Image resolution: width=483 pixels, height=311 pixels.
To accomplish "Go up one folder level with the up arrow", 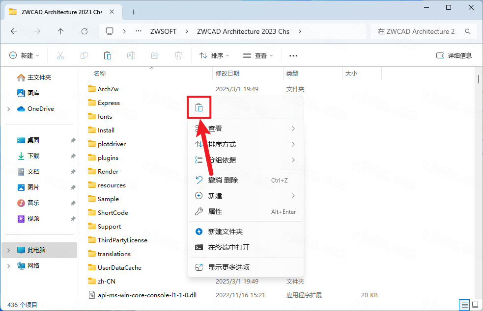I will pos(61,31).
